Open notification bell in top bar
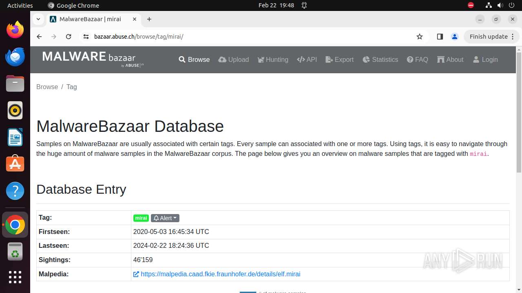 click(x=304, y=5)
